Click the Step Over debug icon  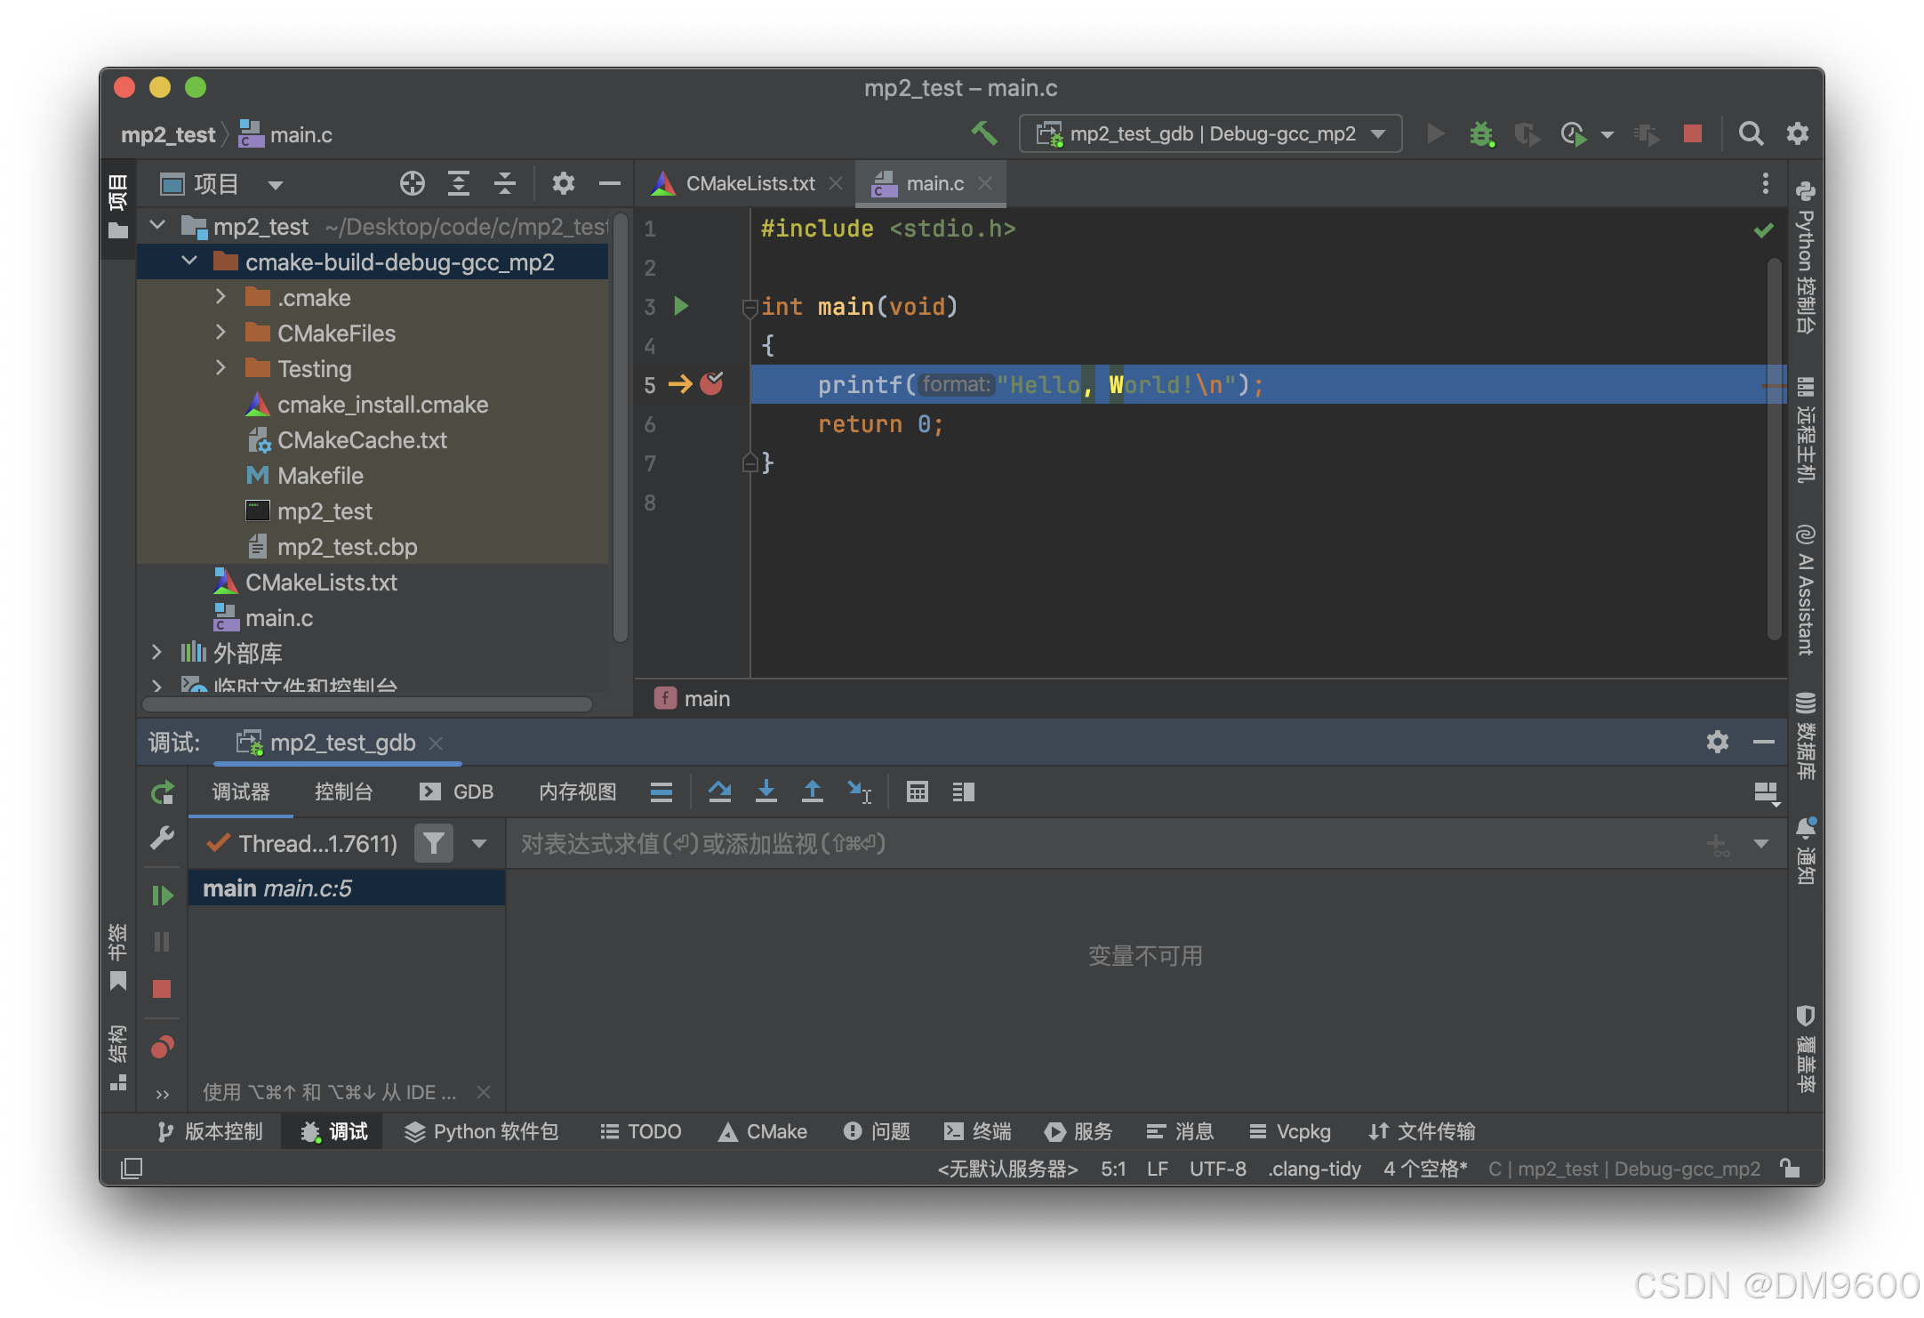coord(719,791)
